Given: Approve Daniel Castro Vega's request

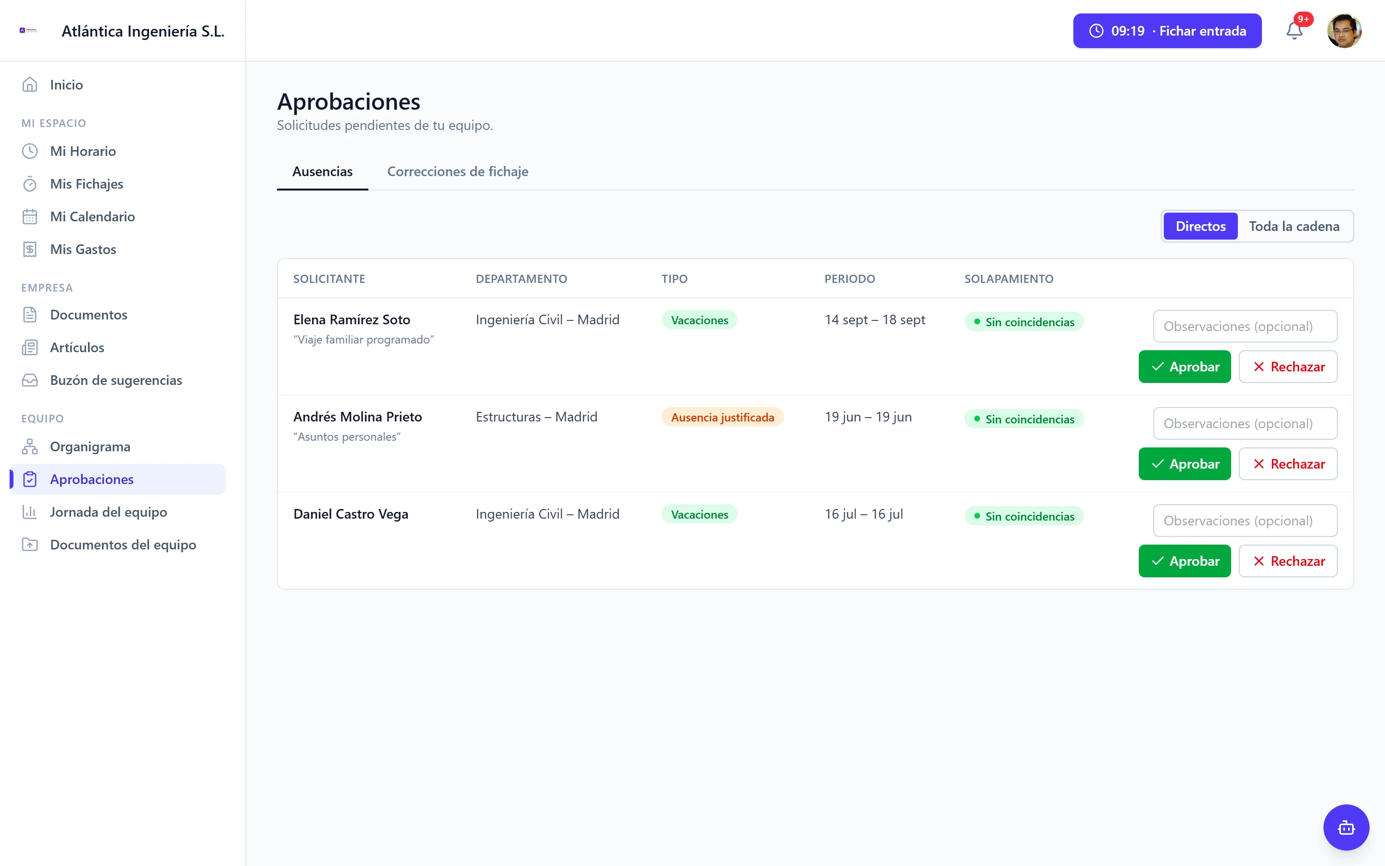Looking at the screenshot, I should coord(1184,560).
